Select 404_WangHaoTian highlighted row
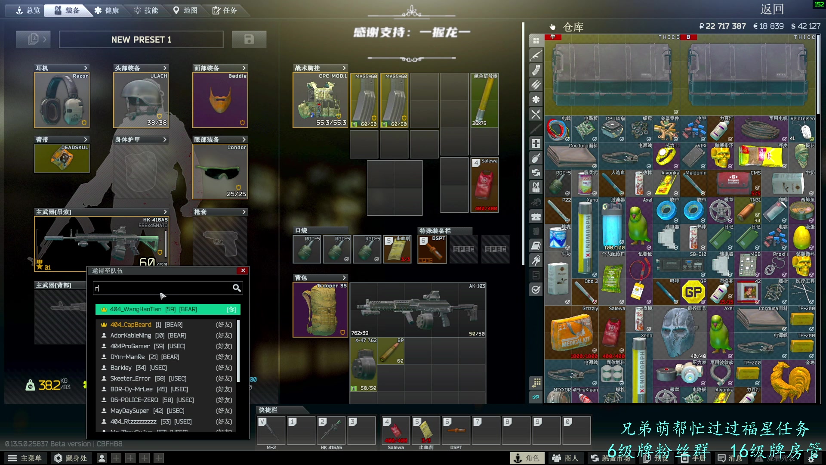This screenshot has width=826, height=465. click(168, 309)
